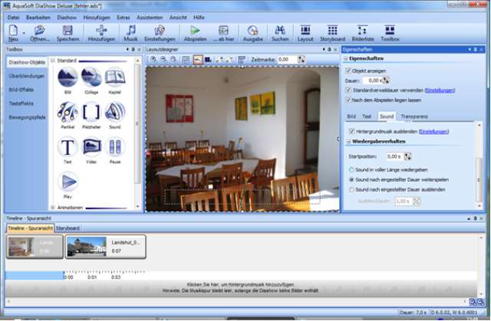The height and width of the screenshot is (321, 491).
Task: Toggle the 'Objekt anzeigen' checkbox
Action: point(349,70)
